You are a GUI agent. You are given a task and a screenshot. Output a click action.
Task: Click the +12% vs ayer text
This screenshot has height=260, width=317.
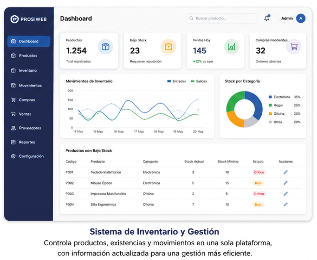coord(203,62)
